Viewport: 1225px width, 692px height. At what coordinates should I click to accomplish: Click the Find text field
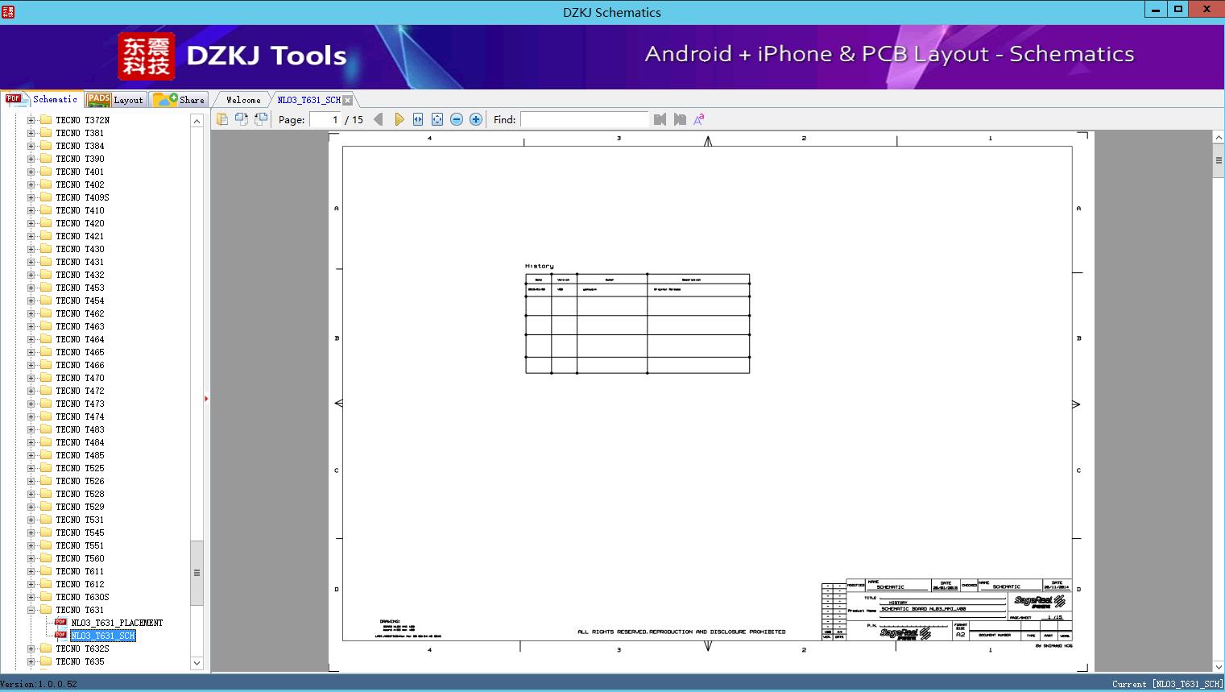(584, 119)
